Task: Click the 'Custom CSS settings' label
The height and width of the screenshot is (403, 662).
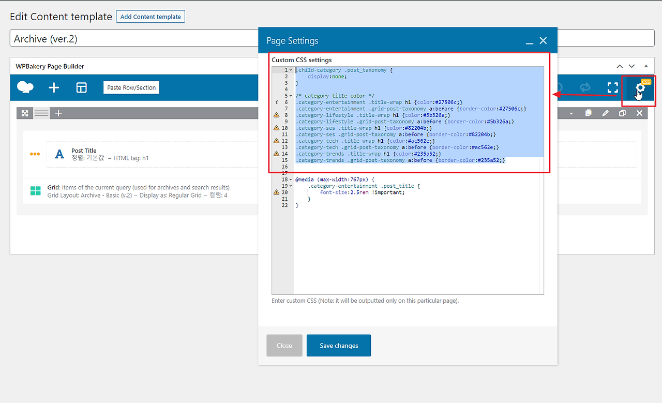Action: 302,60
